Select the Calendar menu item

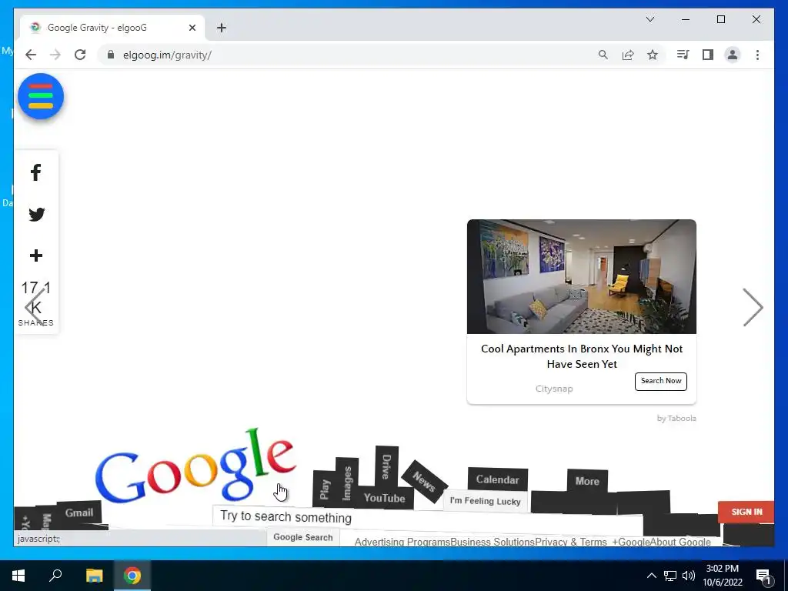498,479
